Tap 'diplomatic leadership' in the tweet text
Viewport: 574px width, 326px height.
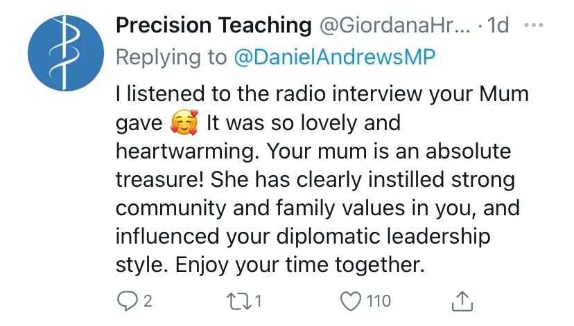383,237
